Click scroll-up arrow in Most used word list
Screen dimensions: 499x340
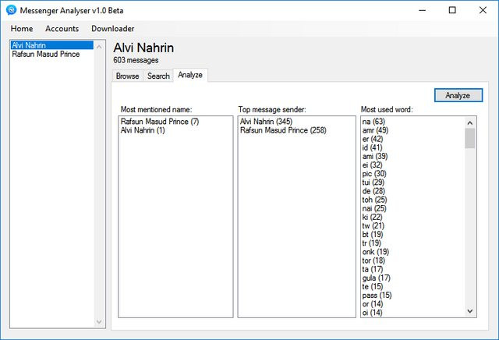470,122
